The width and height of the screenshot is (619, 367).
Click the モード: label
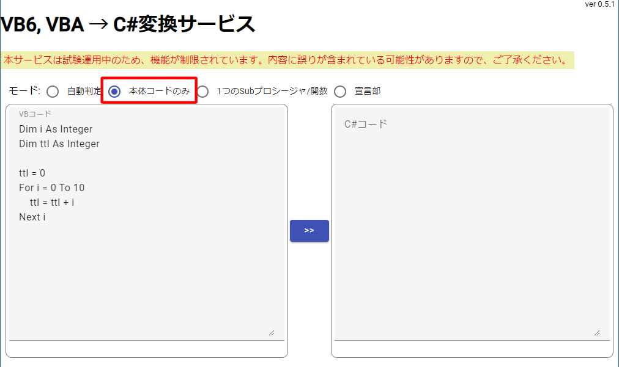pos(24,91)
